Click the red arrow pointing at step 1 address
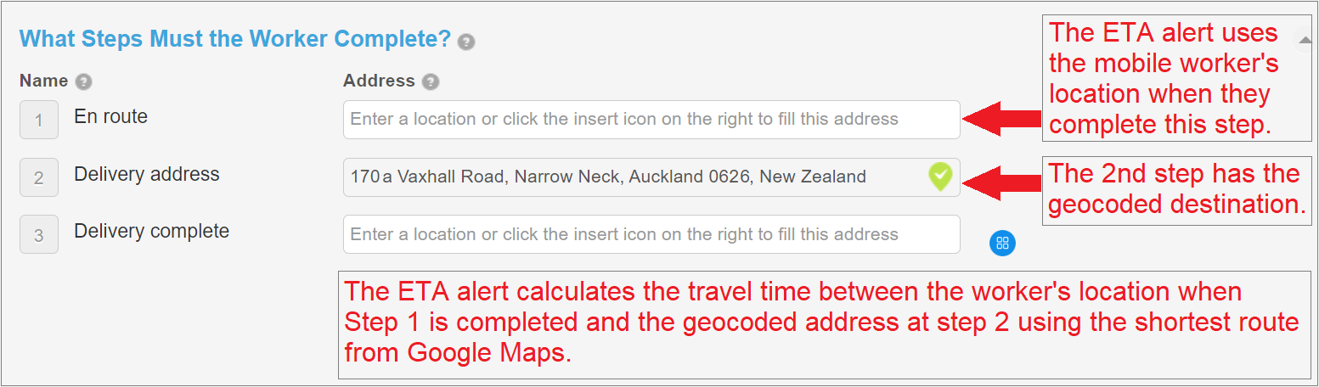Image resolution: width=1319 pixels, height=387 pixels. click(x=1003, y=119)
